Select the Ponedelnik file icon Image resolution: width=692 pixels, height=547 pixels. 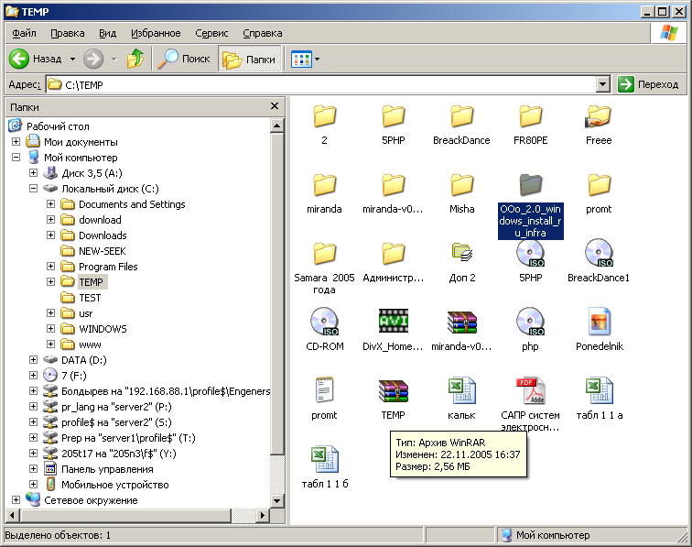(599, 322)
